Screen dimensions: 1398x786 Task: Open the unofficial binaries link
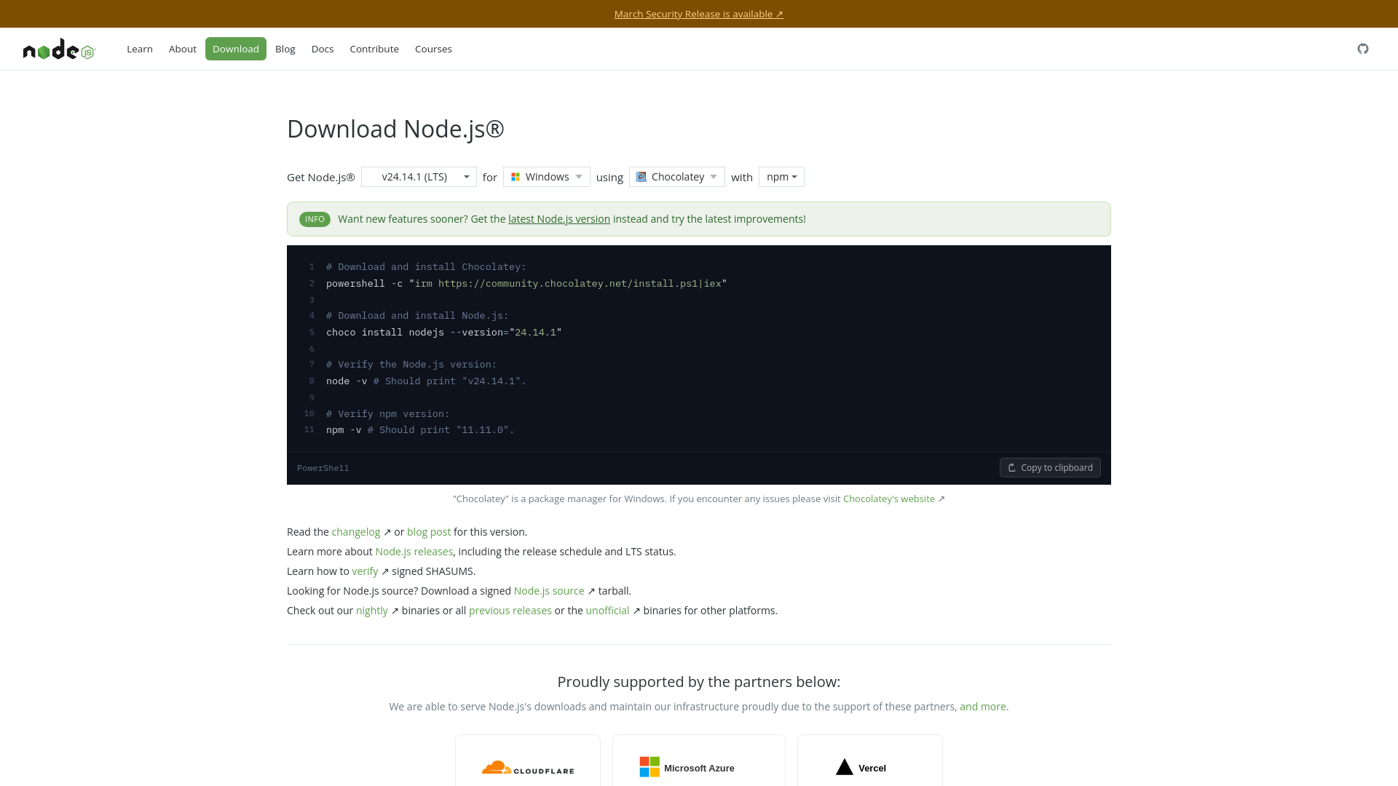pyautogui.click(x=607, y=611)
